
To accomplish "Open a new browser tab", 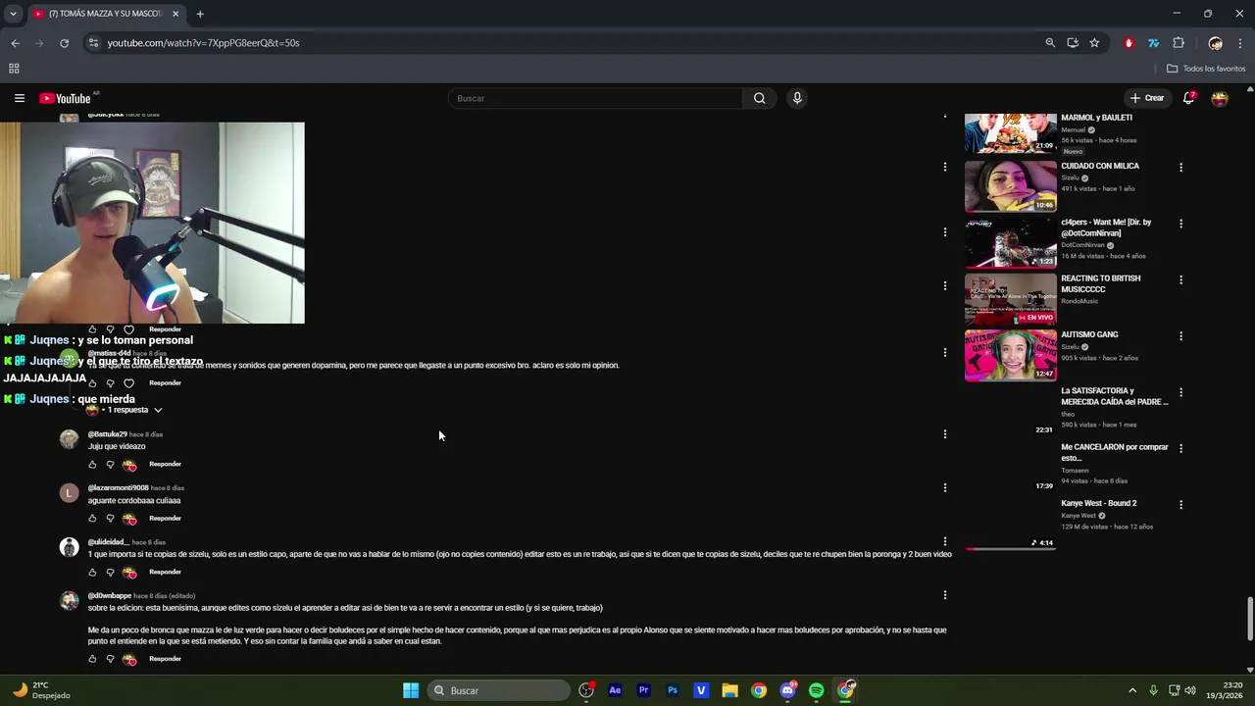I will coord(200,14).
